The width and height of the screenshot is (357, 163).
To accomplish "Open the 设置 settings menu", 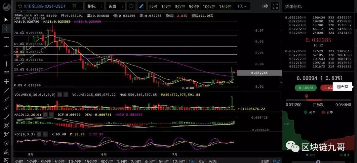I will point(113,7).
